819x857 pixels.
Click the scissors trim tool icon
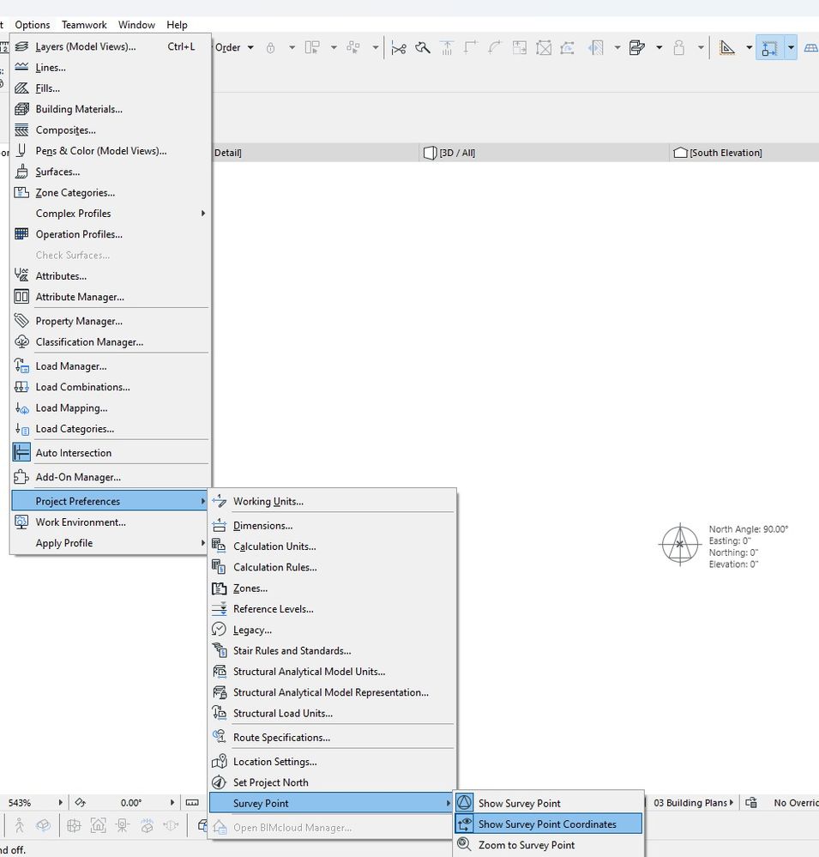398,48
